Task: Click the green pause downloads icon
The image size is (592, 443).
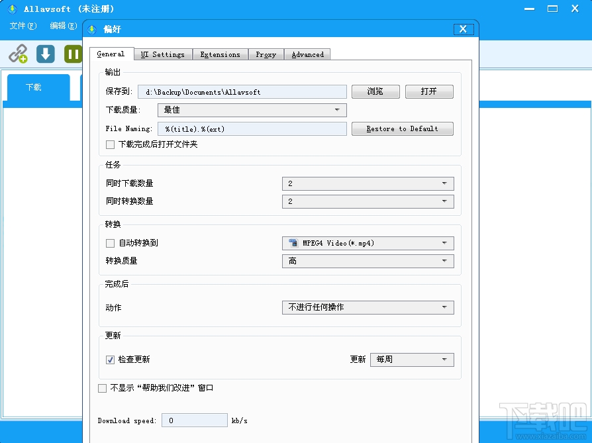Action: (x=73, y=54)
